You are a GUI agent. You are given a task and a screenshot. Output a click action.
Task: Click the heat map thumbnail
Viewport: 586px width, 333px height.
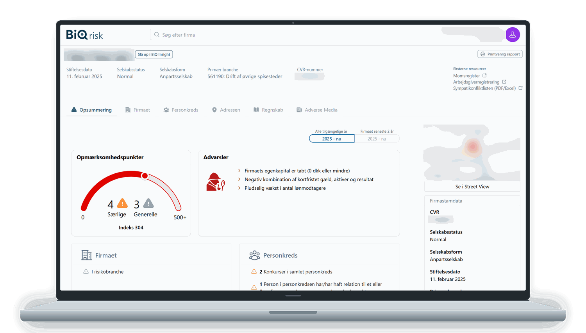[x=472, y=153]
